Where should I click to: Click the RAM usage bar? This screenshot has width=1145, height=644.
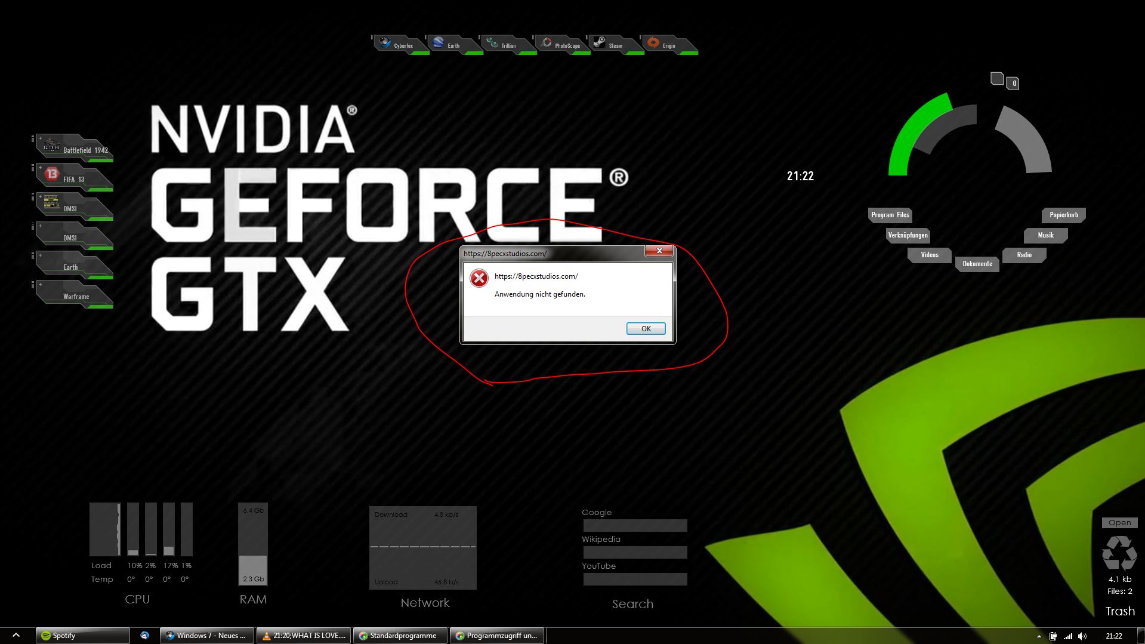pyautogui.click(x=252, y=544)
